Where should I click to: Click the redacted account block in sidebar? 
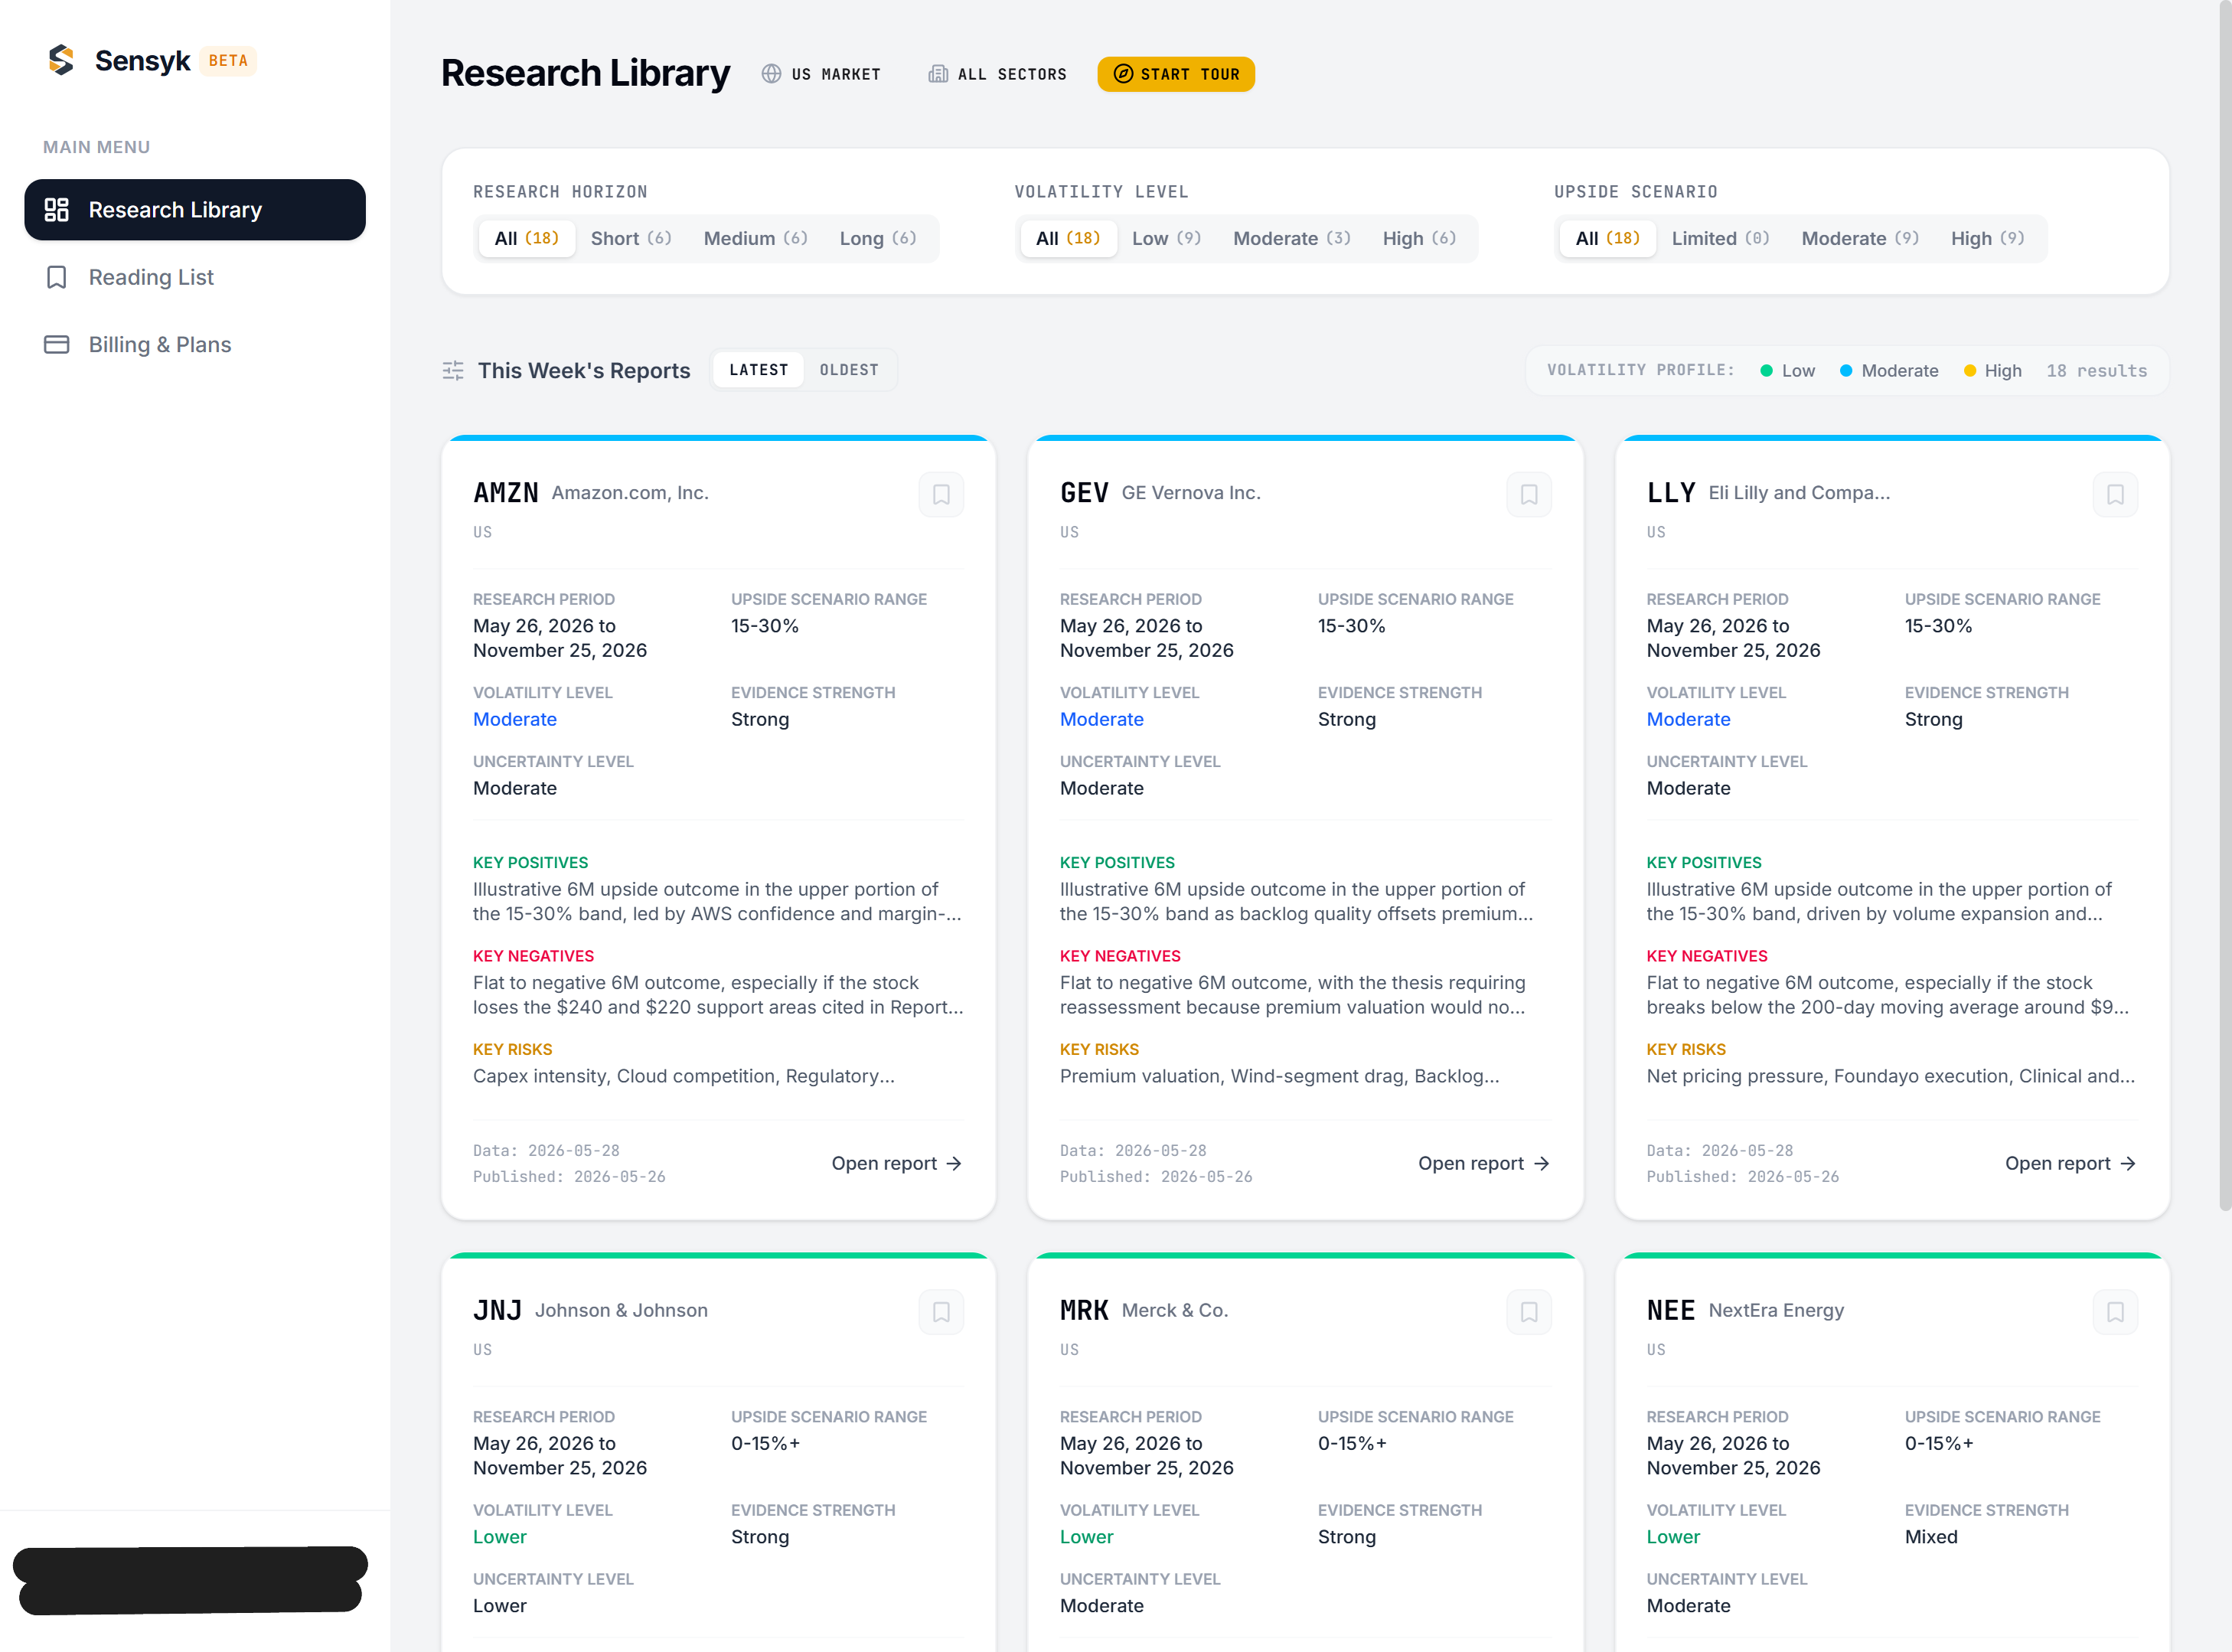pos(190,1580)
